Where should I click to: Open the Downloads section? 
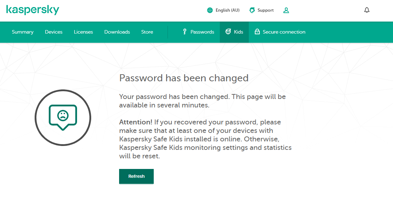(117, 32)
